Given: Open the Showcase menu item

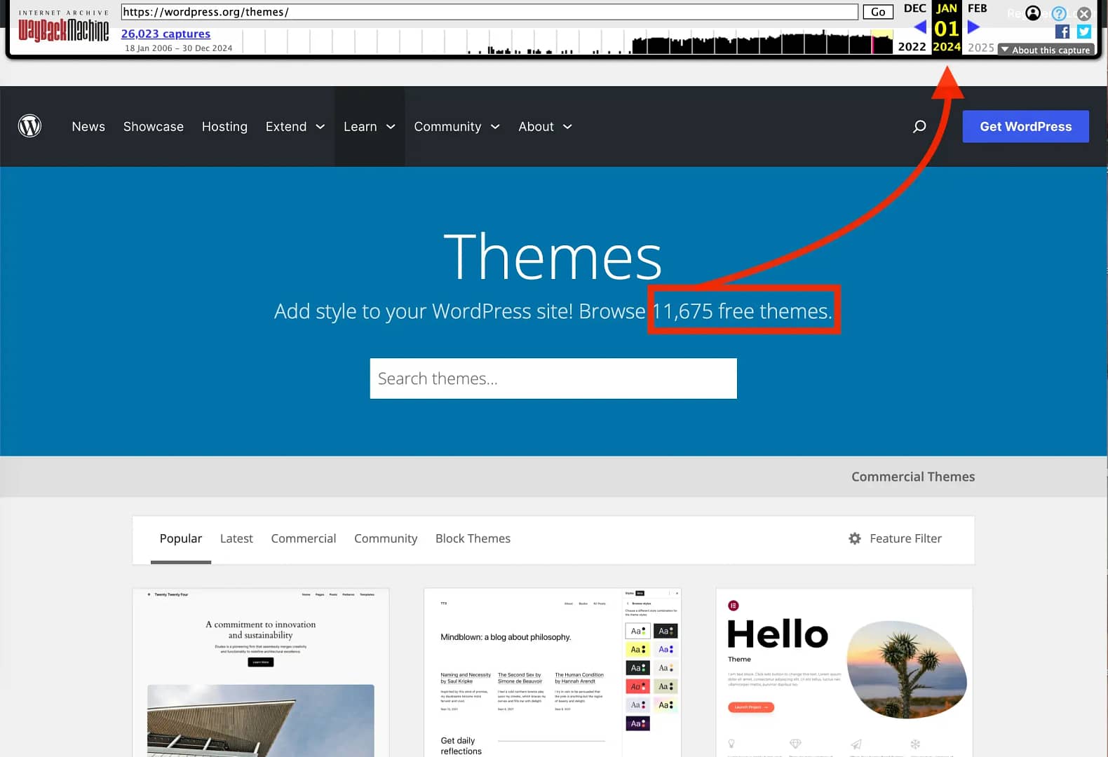Looking at the screenshot, I should 154,127.
